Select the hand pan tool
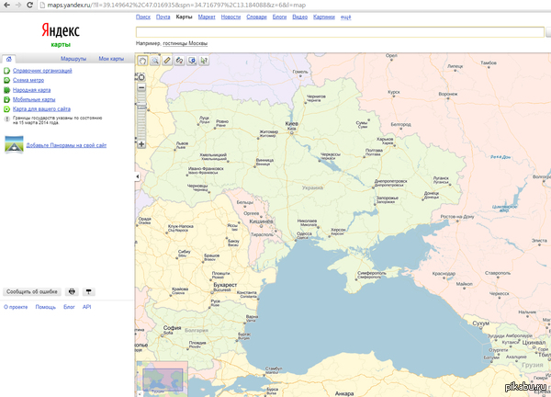Image resolution: width=551 pixels, height=397 pixels. pyautogui.click(x=142, y=60)
